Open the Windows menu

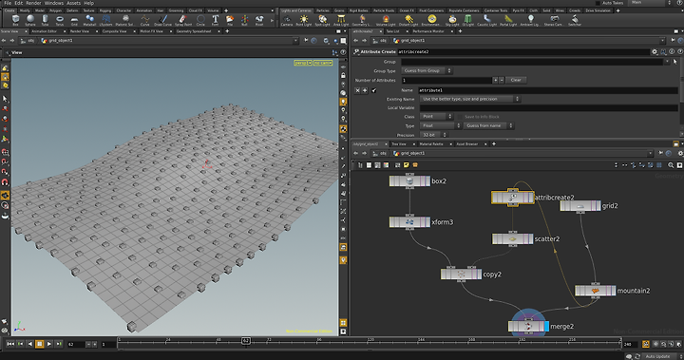coord(53,3)
